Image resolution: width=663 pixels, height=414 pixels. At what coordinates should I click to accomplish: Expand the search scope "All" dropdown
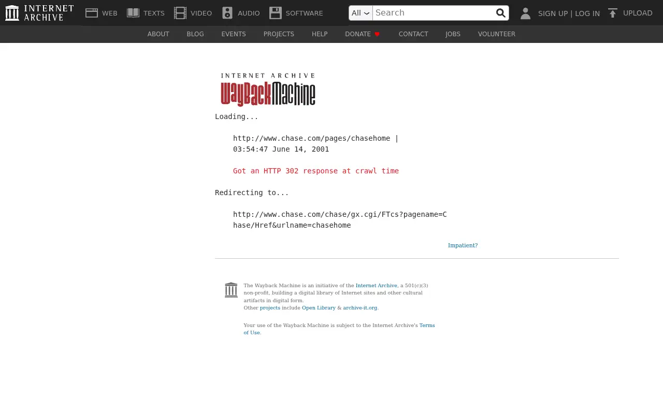coord(361,13)
